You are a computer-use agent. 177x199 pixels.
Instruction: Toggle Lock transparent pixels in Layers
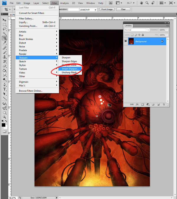tap(132, 35)
